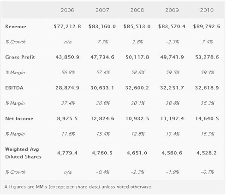226x195 pixels.
Task: Click the 2006 net income 8,975.5
Action: pyautogui.click(x=67, y=118)
